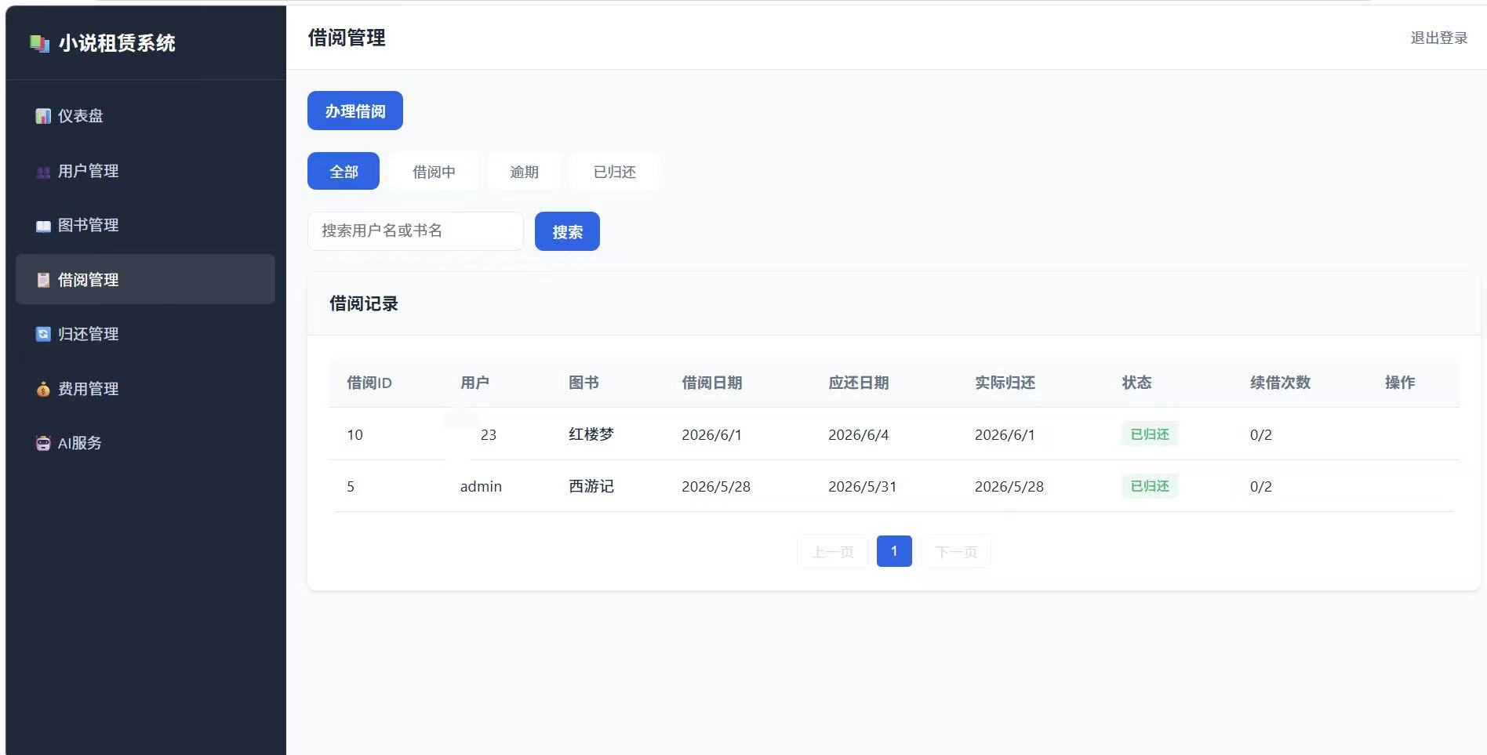This screenshot has height=755, width=1487.
Task: Click the 西游记 book title
Action: click(x=591, y=486)
